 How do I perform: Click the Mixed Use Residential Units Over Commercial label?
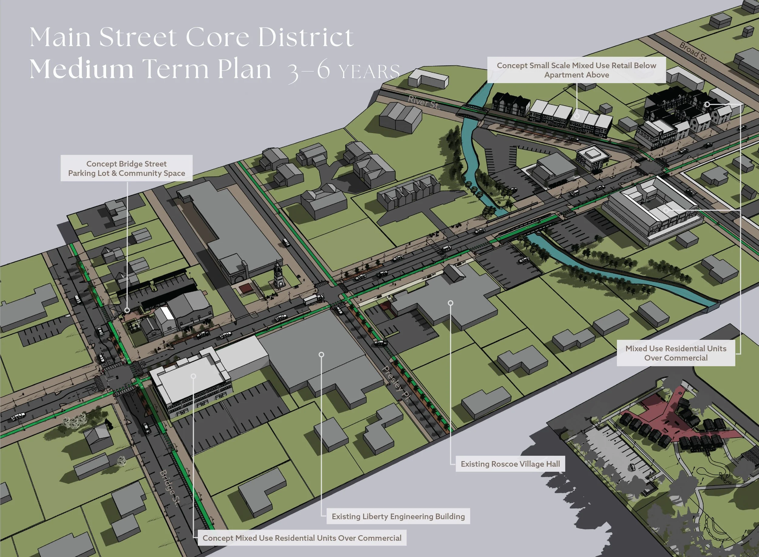[676, 353]
